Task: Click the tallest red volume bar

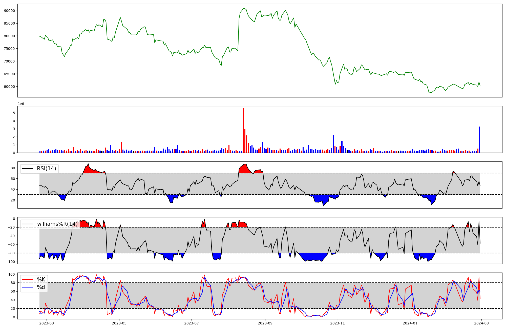Action: coord(243,130)
